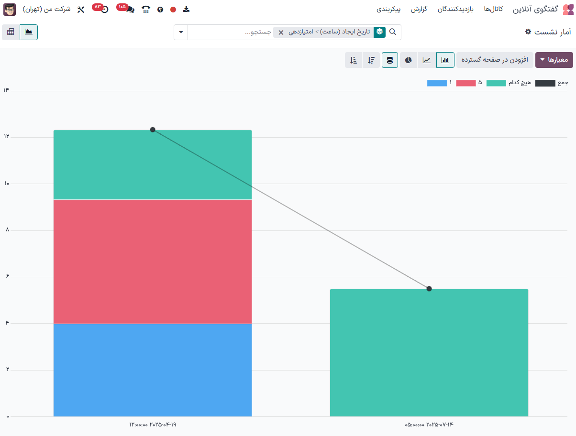Open the activities clock icon
This screenshot has height=436, width=576.
pos(105,10)
